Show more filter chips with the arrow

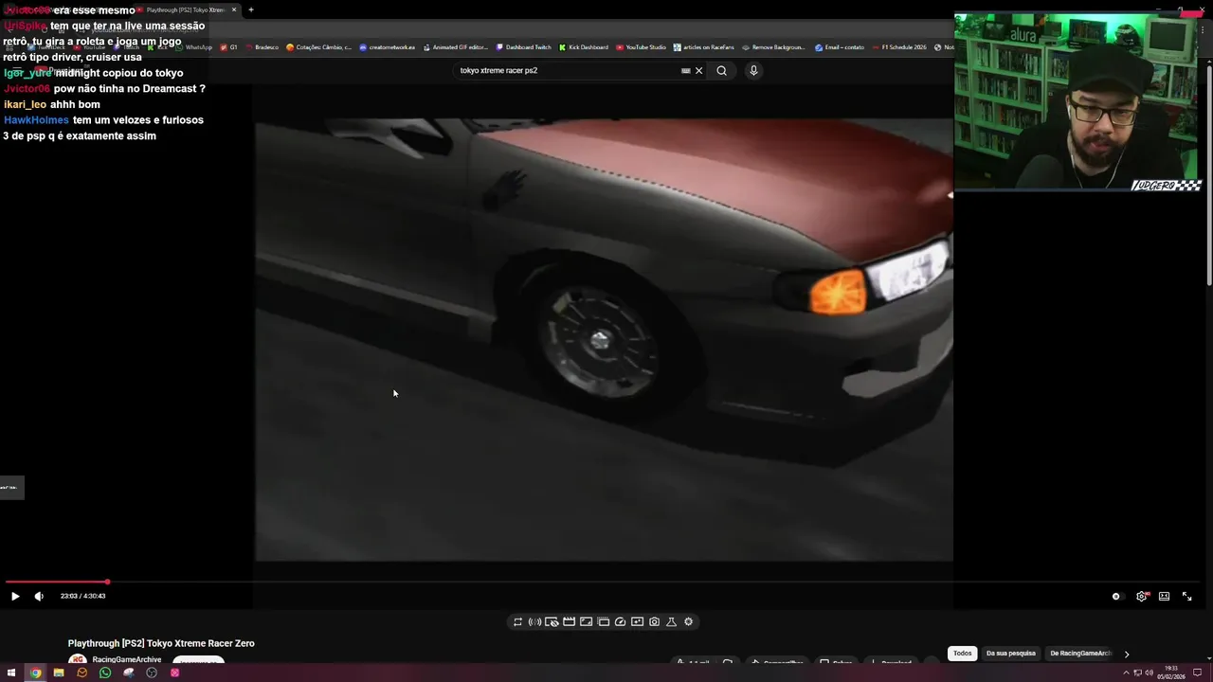point(1127,654)
